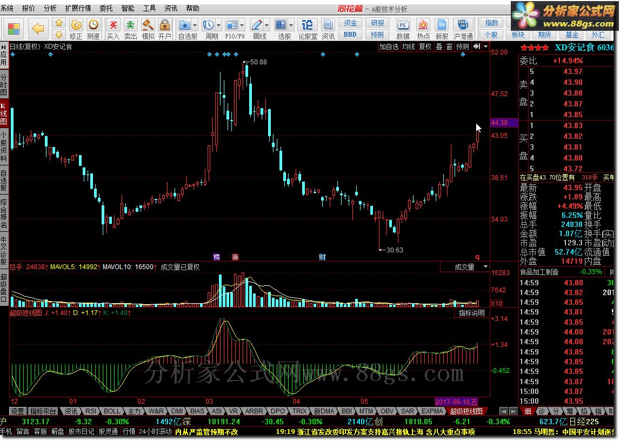Toggle 复权 price adjustment in chart header
The image size is (620, 441).
click(x=425, y=46)
